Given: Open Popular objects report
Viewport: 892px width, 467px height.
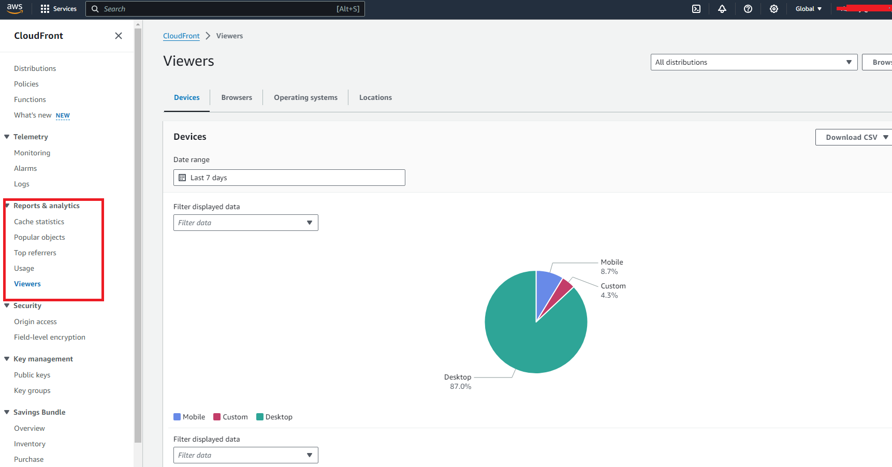Looking at the screenshot, I should pos(39,237).
